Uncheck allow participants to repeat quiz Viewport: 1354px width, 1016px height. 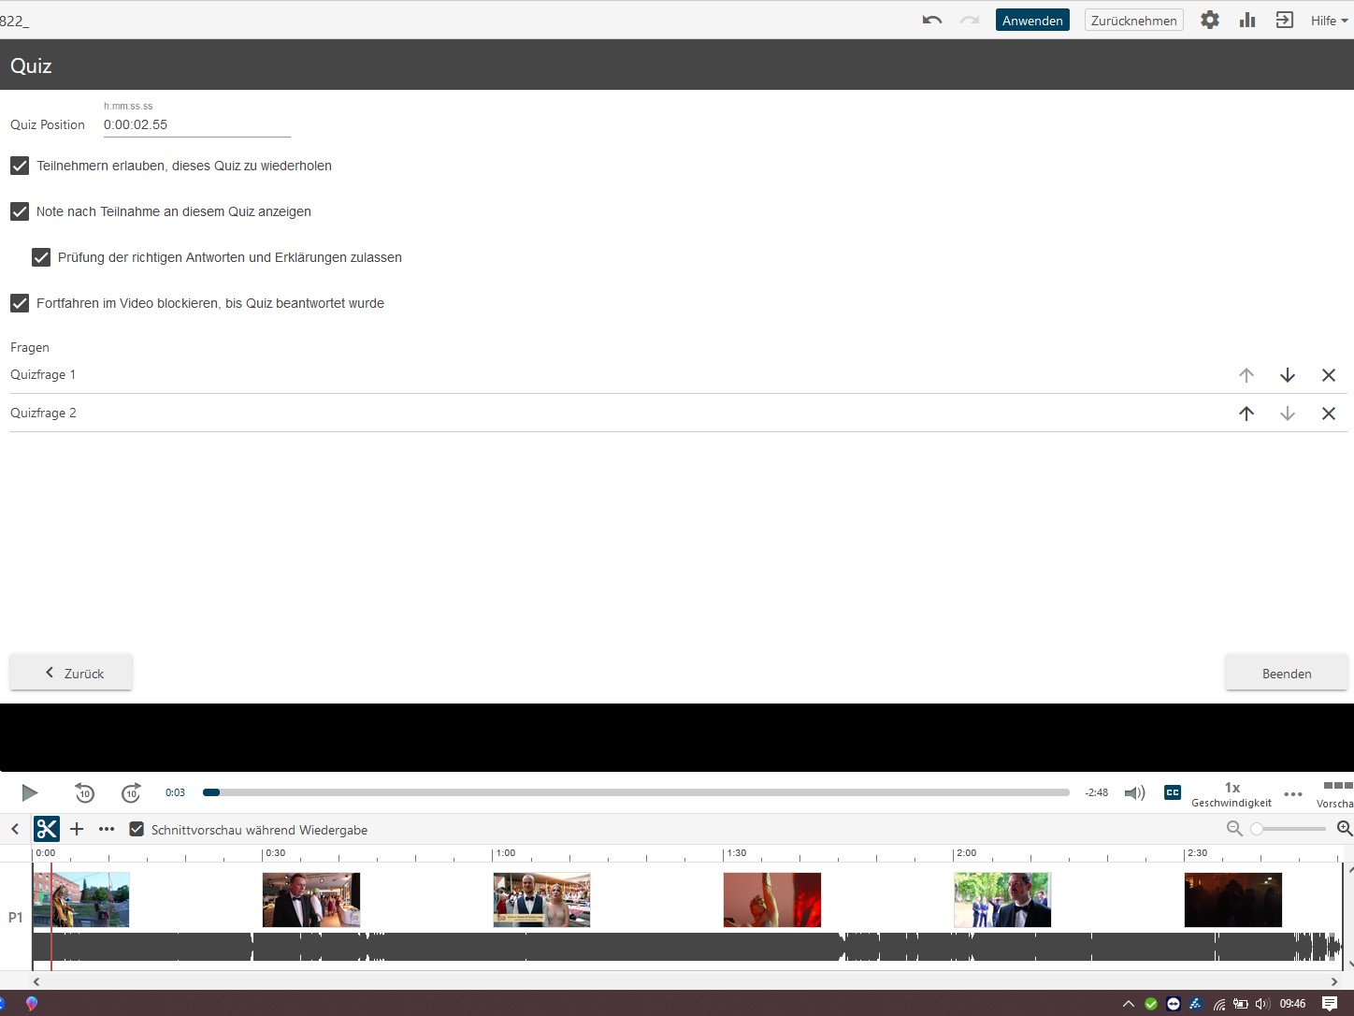pos(20,166)
